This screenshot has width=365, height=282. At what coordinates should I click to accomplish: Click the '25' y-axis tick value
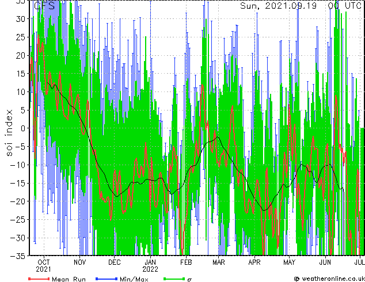[x=21, y=37]
